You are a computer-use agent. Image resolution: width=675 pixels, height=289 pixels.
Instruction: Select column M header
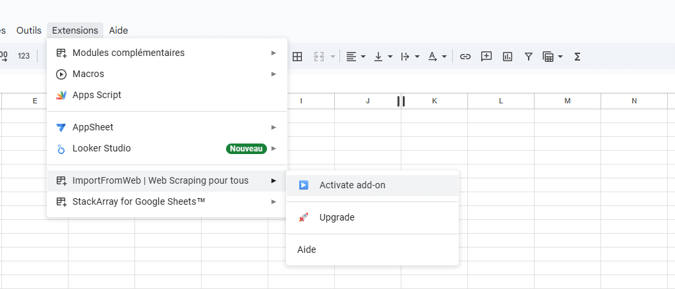click(567, 101)
